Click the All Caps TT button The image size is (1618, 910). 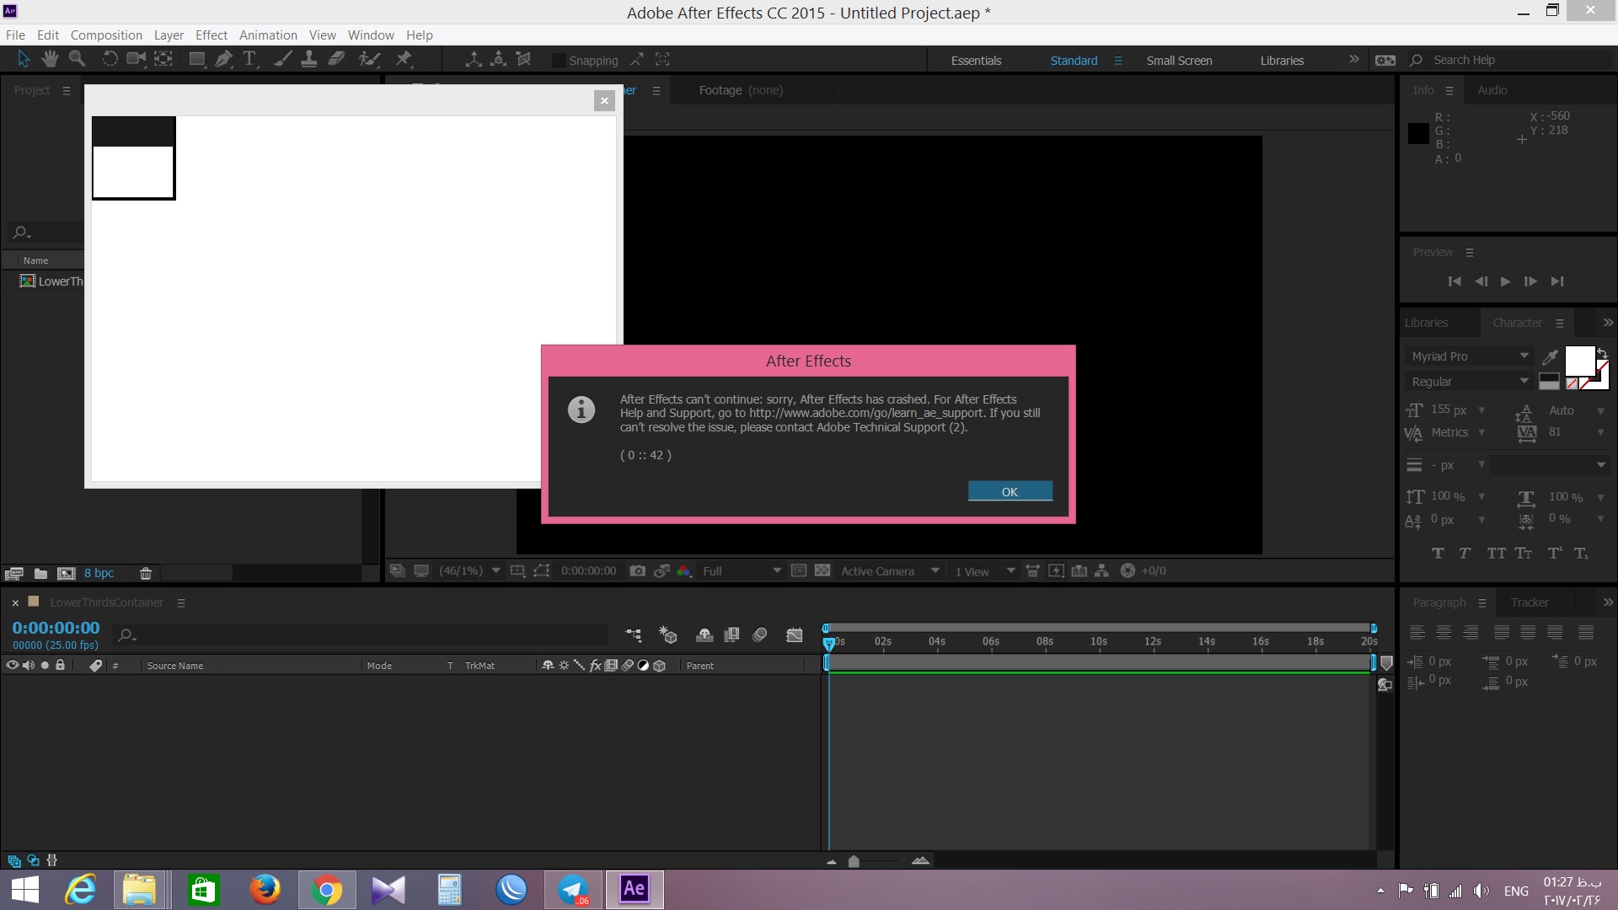coord(1496,554)
